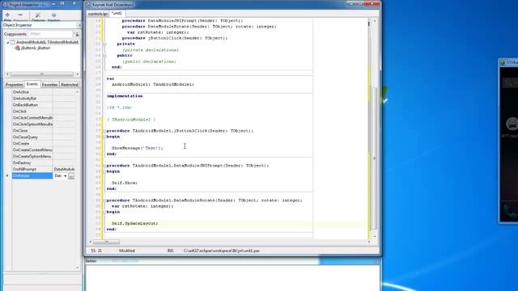Click ShowMessage('Test') line in code

click(x=138, y=148)
